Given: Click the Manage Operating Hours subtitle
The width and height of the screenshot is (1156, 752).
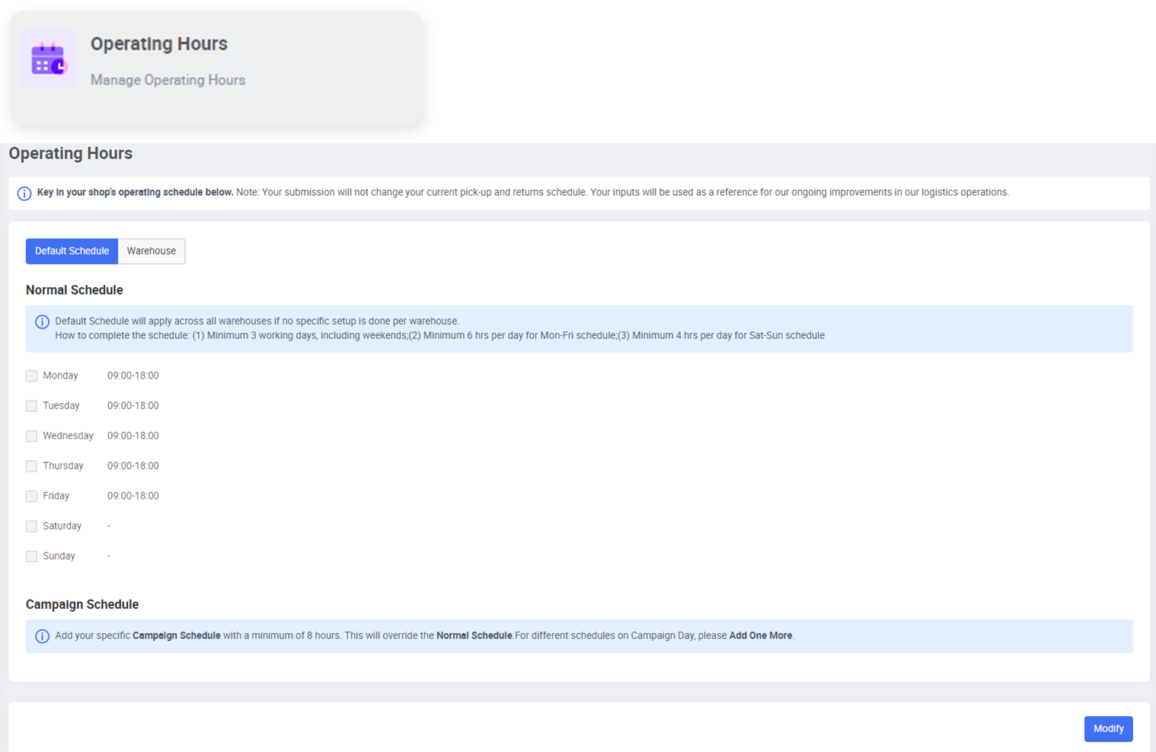Looking at the screenshot, I should [168, 80].
